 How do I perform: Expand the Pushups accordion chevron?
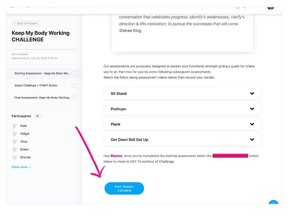pos(252,109)
